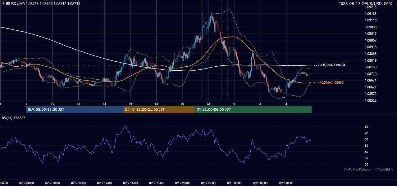Click the 8/17 10:00 time axis label
Image resolution: width=397 pixels, height=186 pixels.
(52, 183)
